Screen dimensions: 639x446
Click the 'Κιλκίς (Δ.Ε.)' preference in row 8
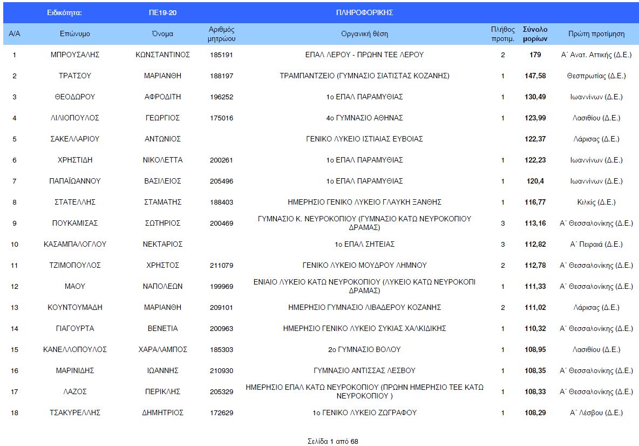click(596, 202)
